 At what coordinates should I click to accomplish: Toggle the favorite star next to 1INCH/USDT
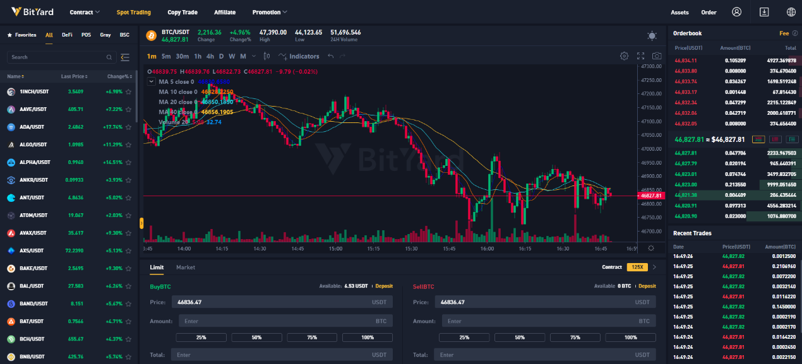(x=129, y=91)
